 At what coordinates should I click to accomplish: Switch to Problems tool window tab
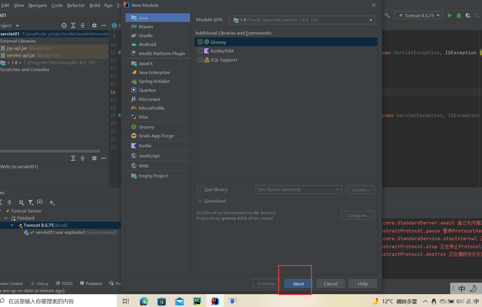pyautogui.click(x=91, y=283)
